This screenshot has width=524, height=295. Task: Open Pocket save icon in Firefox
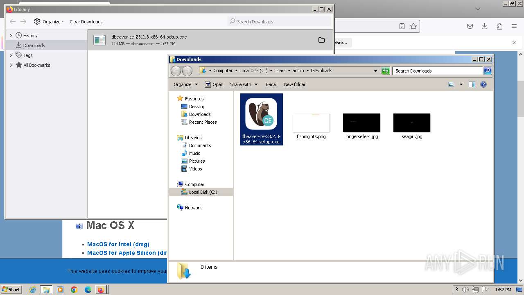click(x=470, y=26)
